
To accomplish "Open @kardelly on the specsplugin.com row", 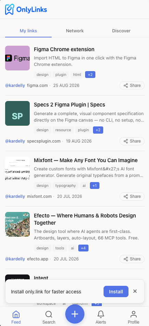I will coord(15,141).
